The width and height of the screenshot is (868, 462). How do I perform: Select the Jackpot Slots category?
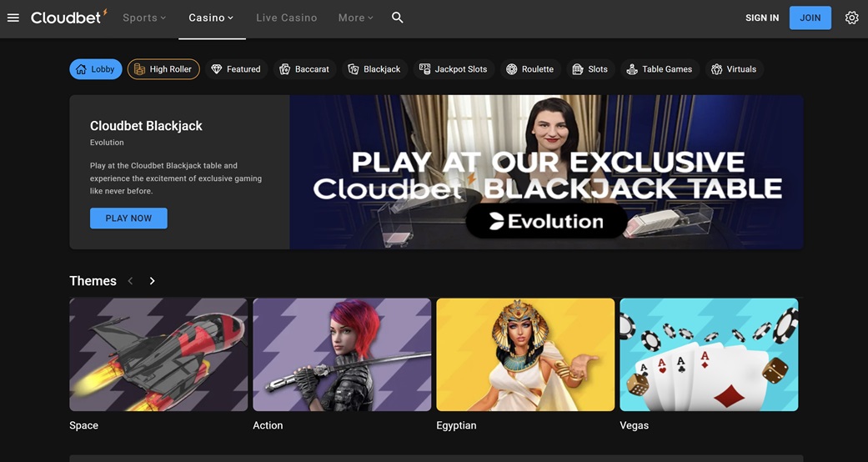tap(454, 69)
